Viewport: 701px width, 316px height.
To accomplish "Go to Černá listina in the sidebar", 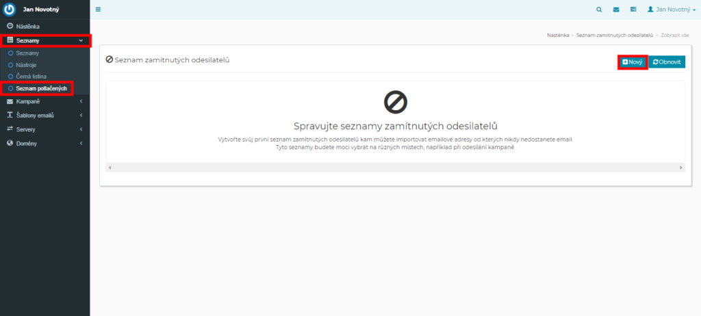I will pyautogui.click(x=31, y=76).
